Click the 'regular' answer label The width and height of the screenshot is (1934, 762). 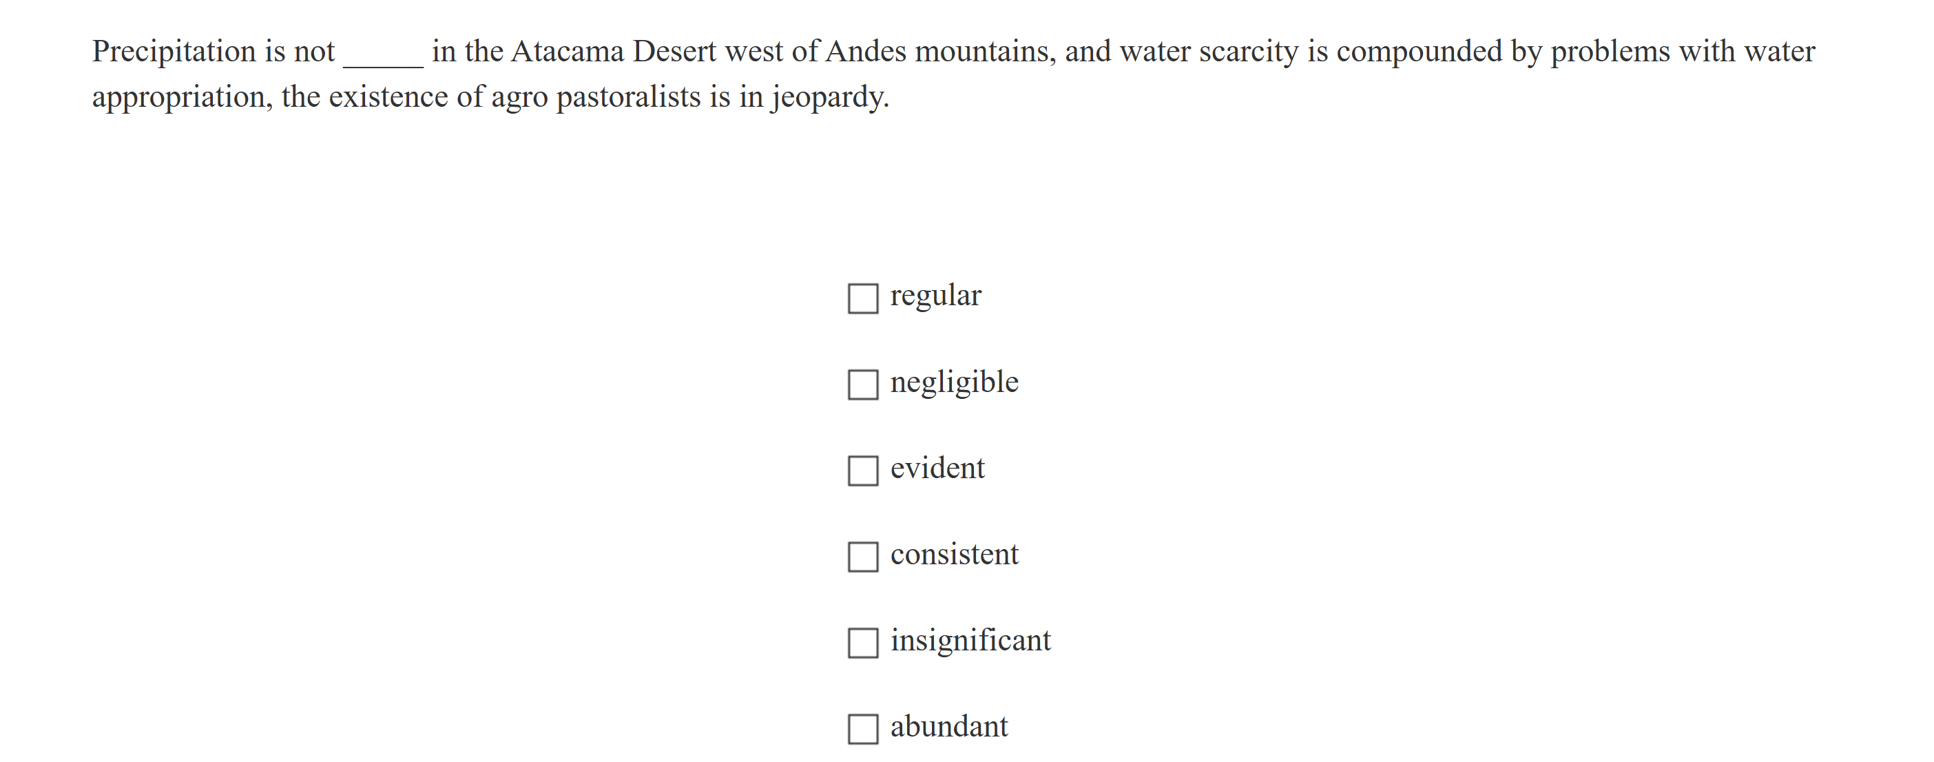[935, 296]
